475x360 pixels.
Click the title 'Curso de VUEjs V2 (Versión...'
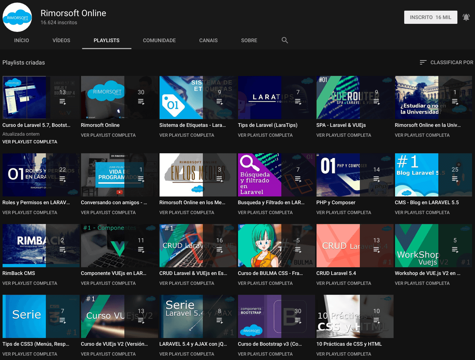(114, 344)
